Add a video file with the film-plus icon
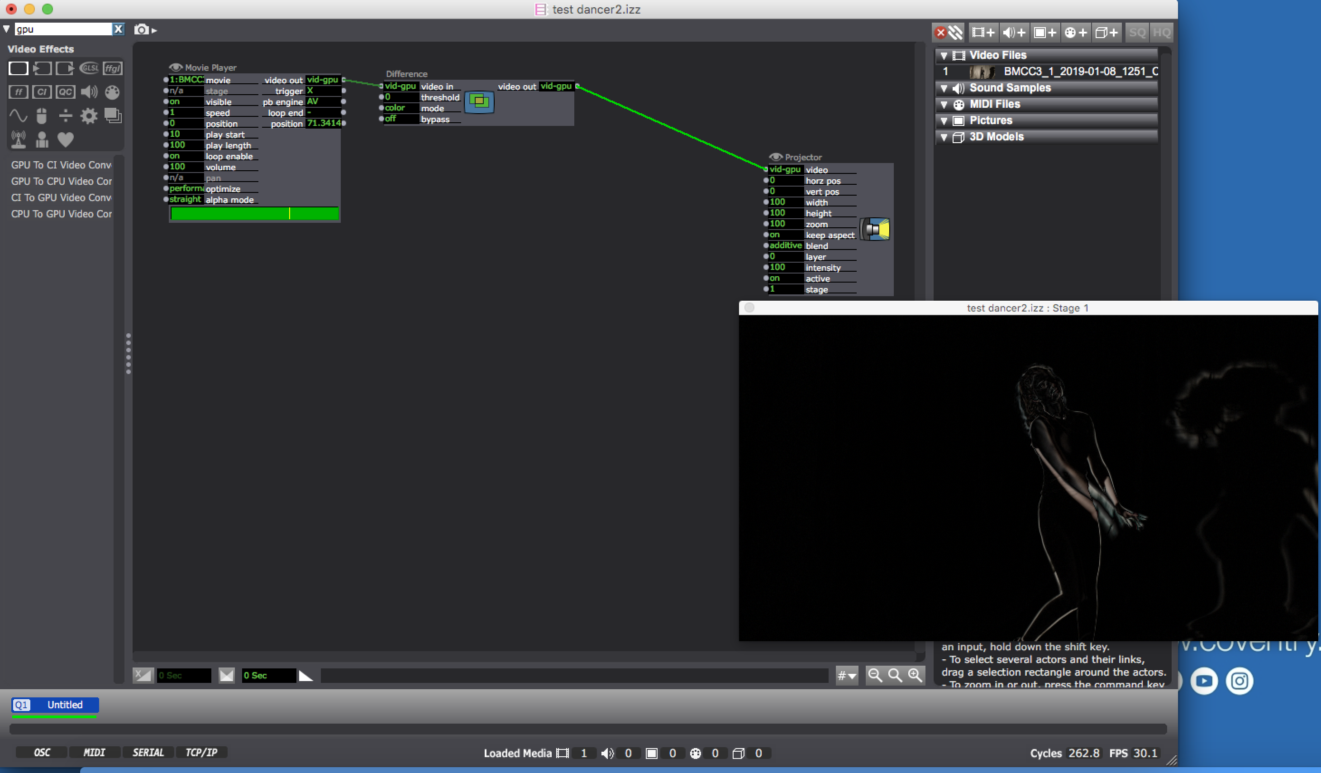The height and width of the screenshot is (773, 1321). point(983,33)
